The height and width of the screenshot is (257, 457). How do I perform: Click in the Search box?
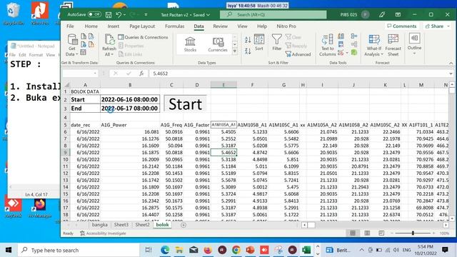[x=273, y=14]
